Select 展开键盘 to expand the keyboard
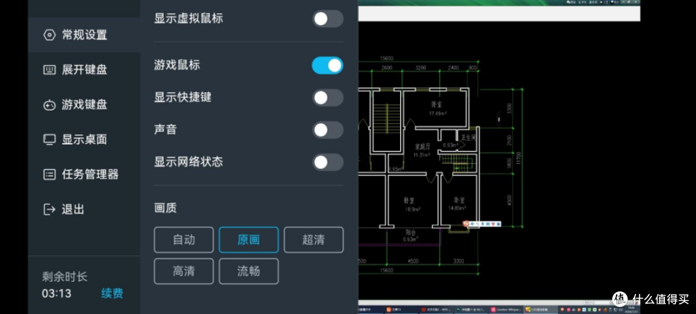Viewport: 696px width, 314px height. 84,70
